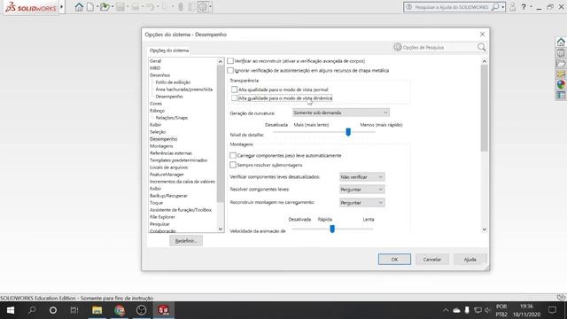Click the Ajuda button

[470, 260]
